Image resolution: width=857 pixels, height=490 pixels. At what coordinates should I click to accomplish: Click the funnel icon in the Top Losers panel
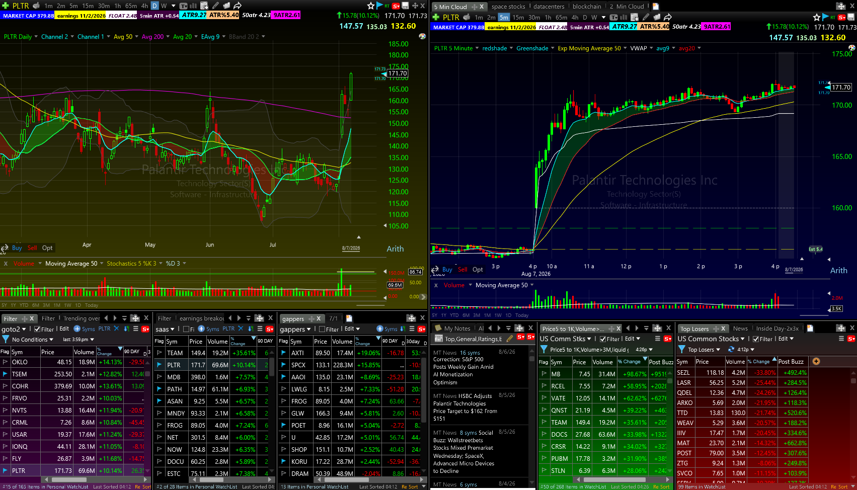click(682, 349)
